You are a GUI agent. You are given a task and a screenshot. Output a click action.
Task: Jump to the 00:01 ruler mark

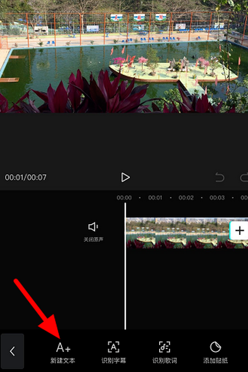pos(155,198)
